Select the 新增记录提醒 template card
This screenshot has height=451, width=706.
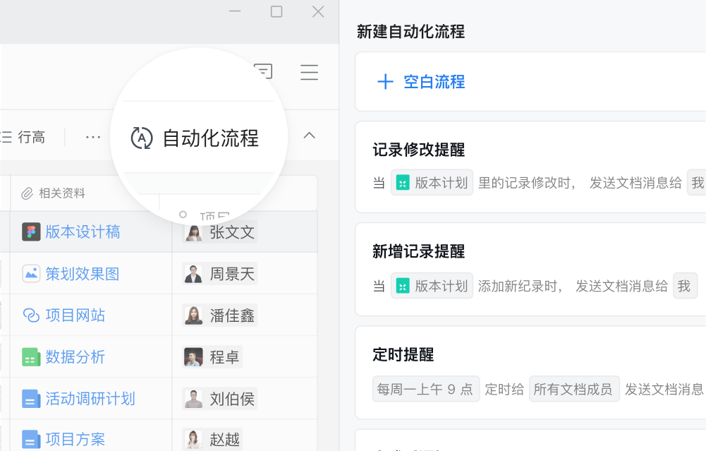[418, 251]
